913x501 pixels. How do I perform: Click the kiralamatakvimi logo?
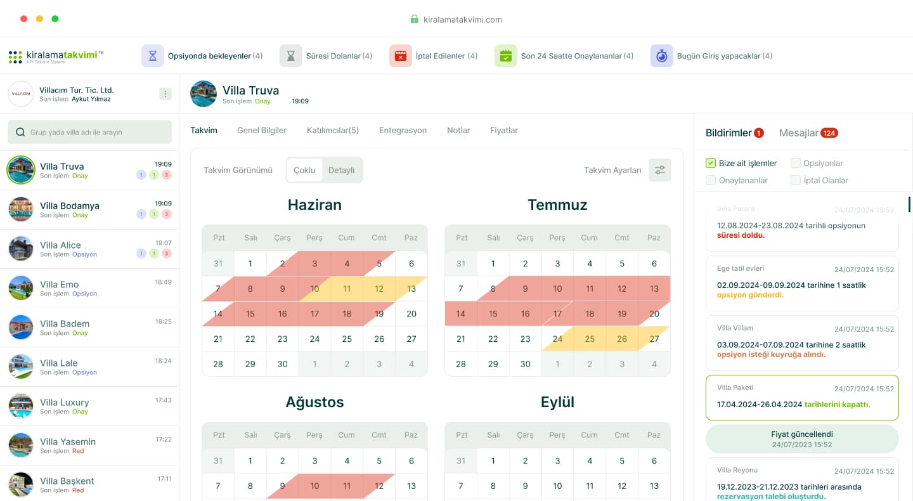(x=56, y=56)
